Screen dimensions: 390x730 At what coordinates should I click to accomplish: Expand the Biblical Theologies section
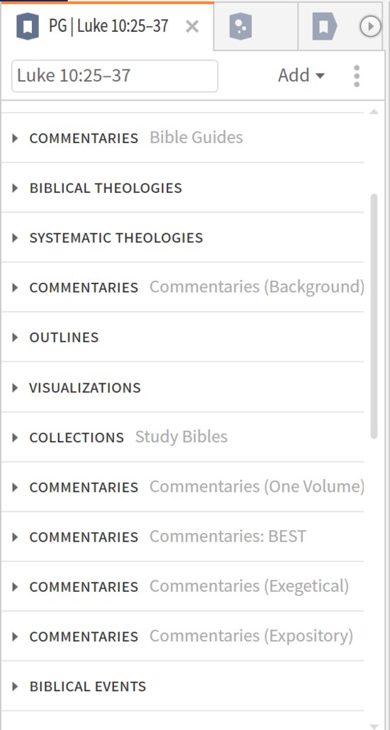point(183,188)
